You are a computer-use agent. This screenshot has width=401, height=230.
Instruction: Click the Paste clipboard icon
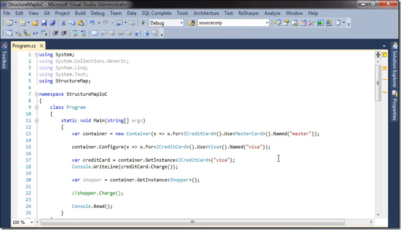coord(81,23)
